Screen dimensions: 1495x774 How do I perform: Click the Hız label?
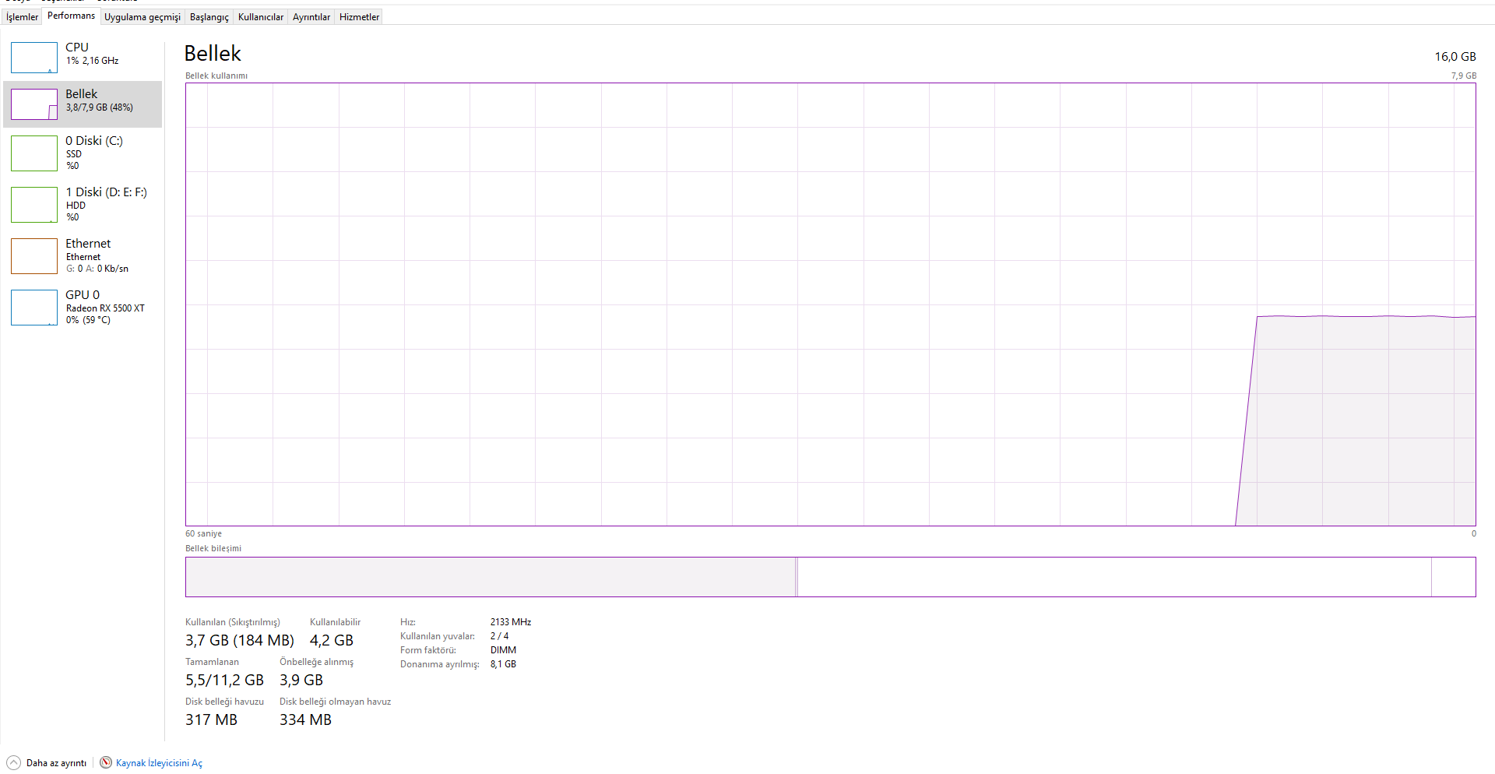[408, 622]
